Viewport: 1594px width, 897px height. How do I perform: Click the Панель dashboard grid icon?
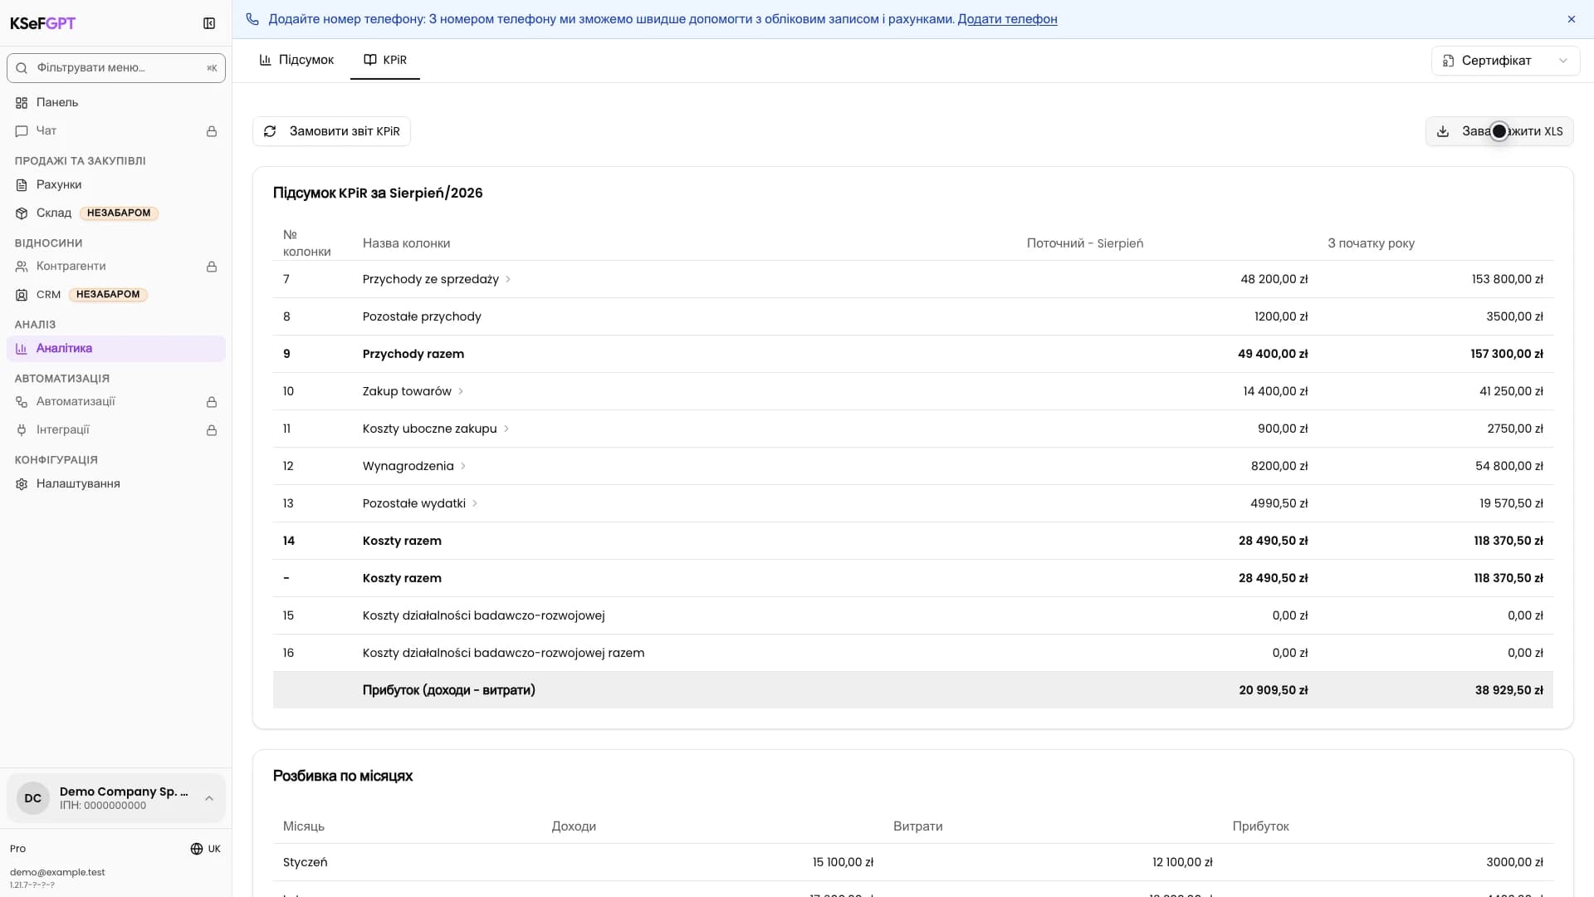tap(22, 103)
